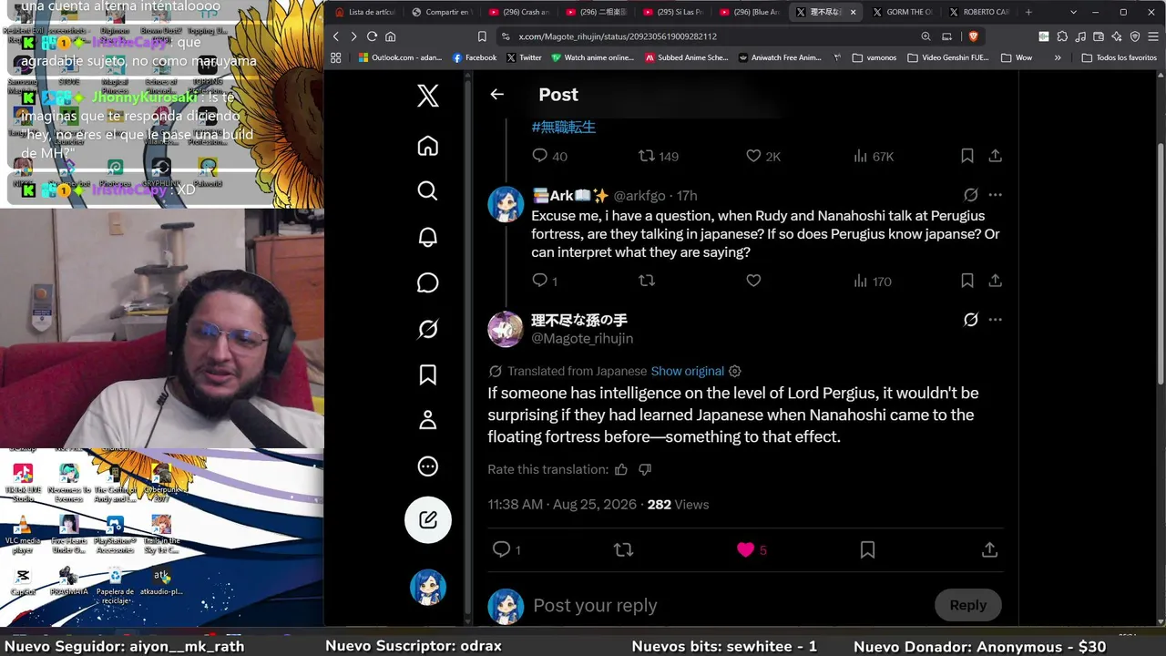This screenshot has width=1166, height=656.
Task: Go back using the Post header arrow
Action: point(496,94)
